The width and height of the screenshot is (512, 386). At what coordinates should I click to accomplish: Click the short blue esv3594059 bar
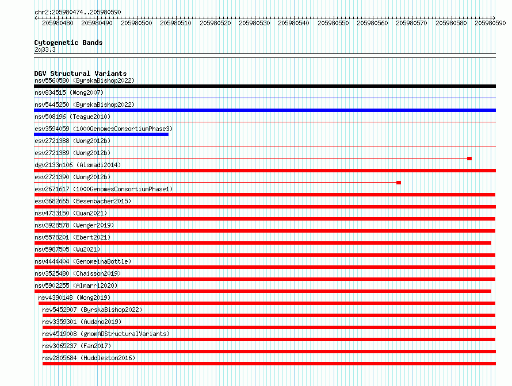101,134
